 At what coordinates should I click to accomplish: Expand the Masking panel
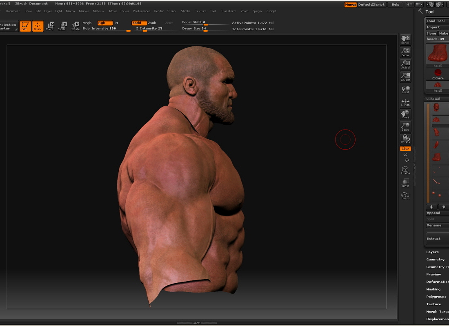pos(433,289)
